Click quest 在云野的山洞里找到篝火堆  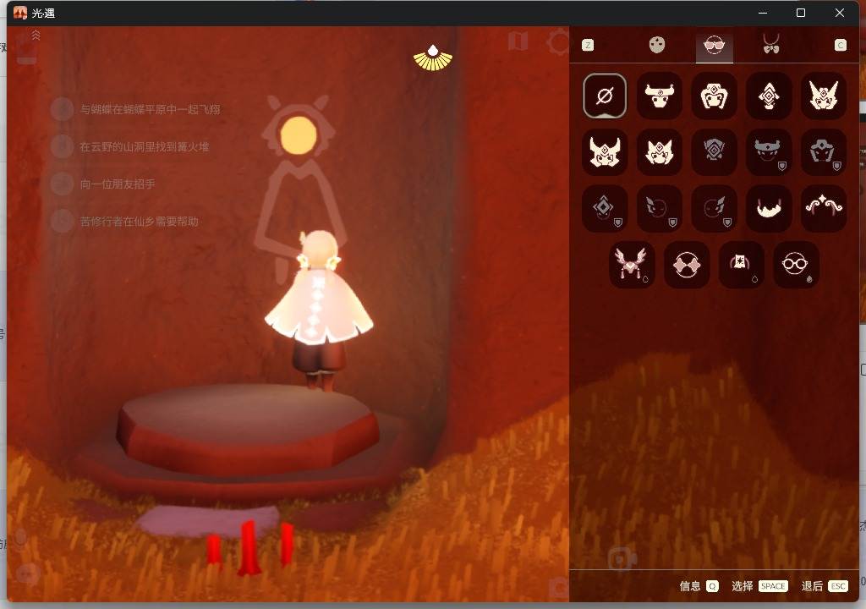tap(129, 146)
